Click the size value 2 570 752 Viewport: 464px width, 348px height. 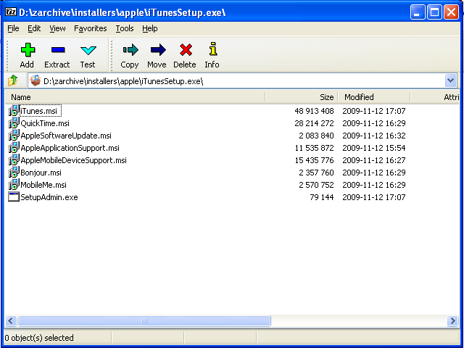pos(316,185)
